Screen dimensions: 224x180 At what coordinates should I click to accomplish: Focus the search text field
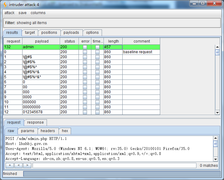pos(115,165)
